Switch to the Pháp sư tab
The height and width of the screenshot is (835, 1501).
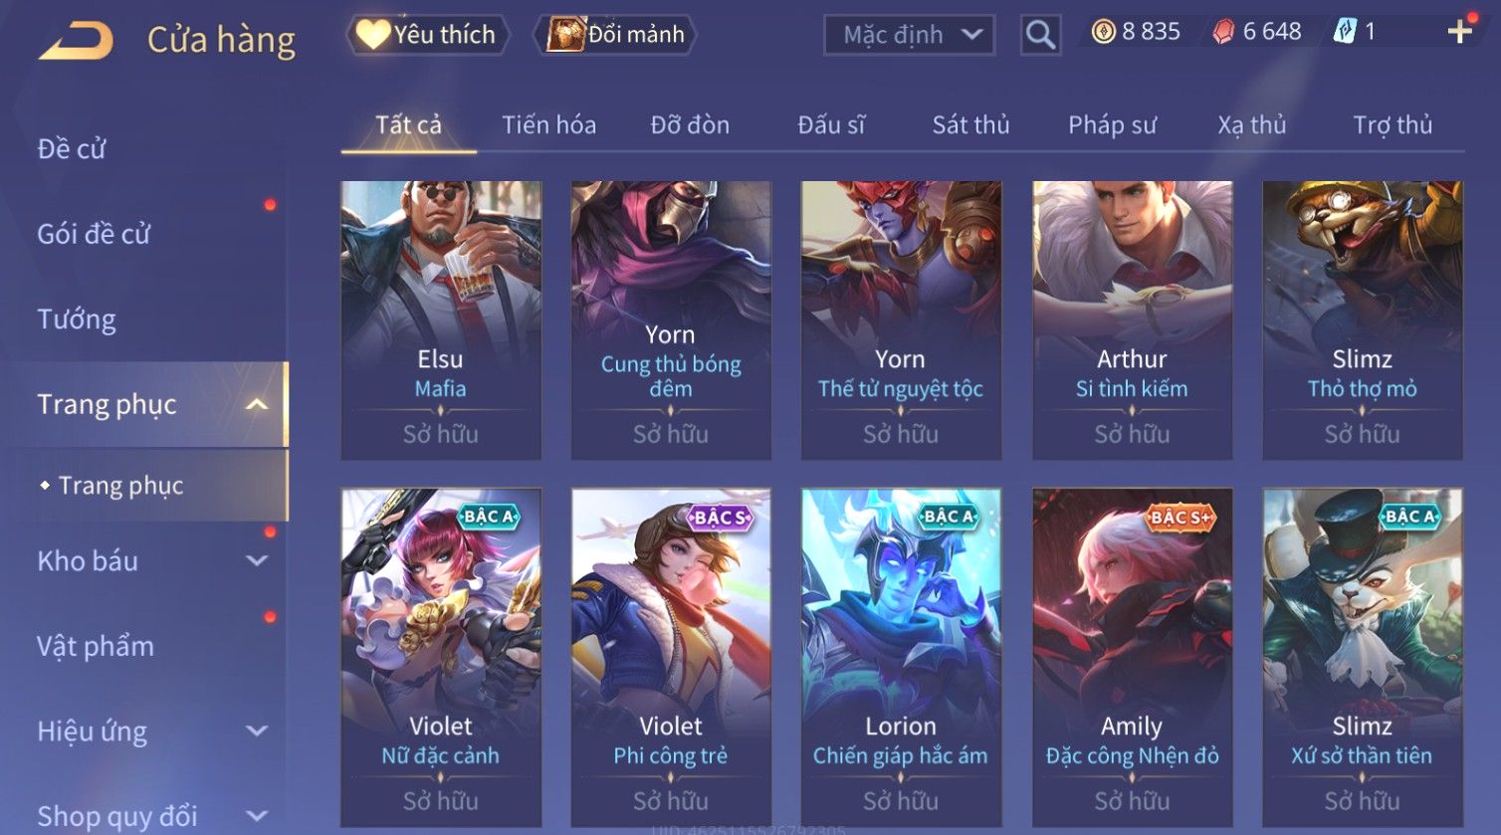coord(1112,125)
